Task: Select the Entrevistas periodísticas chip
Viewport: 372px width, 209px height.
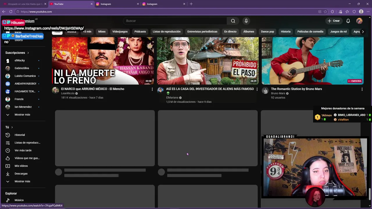Action: [x=202, y=32]
